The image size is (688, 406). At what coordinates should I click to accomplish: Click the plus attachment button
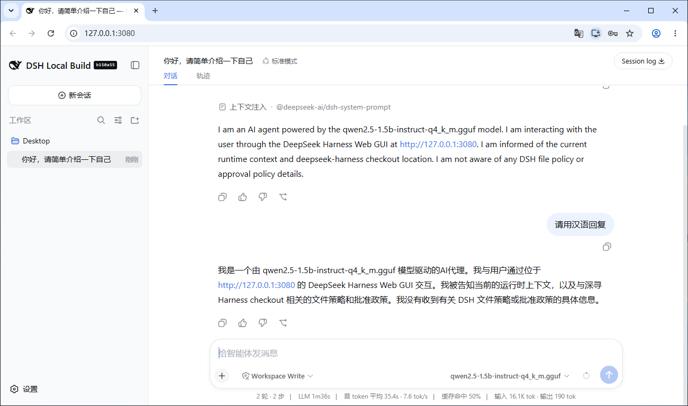[x=222, y=376]
